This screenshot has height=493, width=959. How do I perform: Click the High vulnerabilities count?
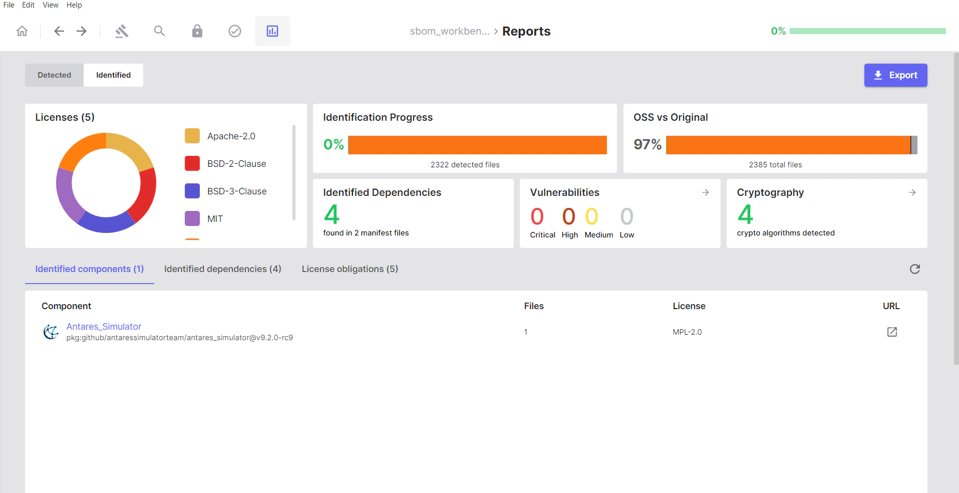coord(568,216)
